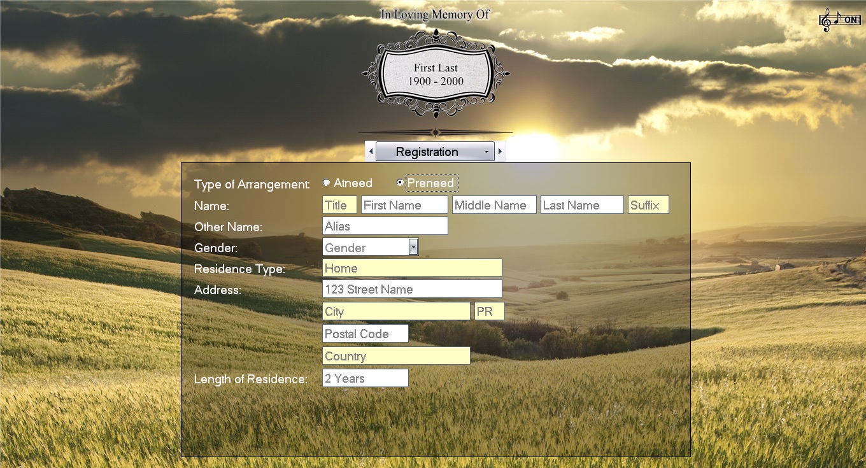Click the memorial name plaque
The image size is (866, 468).
436,74
